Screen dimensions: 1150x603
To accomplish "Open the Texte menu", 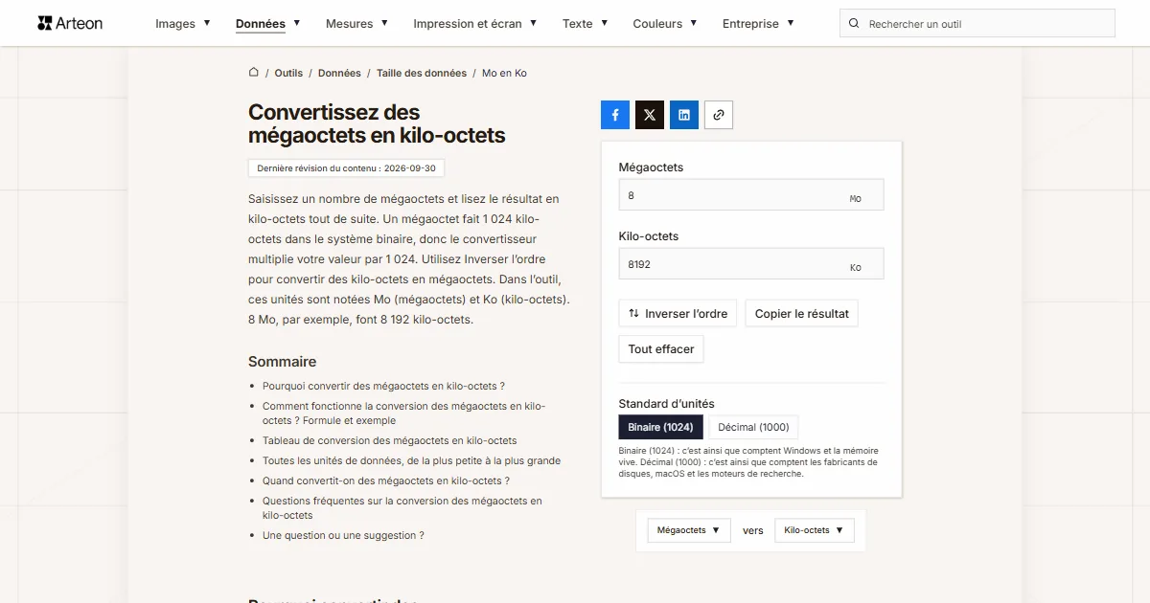I will [586, 24].
